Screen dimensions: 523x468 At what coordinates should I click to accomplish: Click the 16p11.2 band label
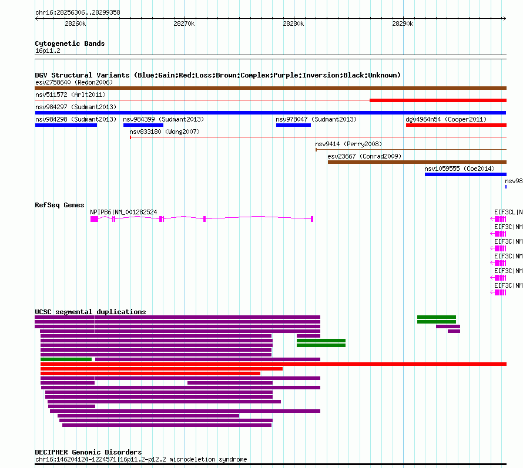pos(48,50)
